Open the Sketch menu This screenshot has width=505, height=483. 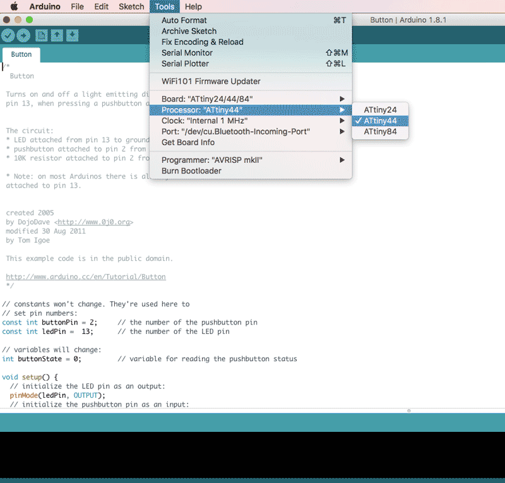[131, 6]
